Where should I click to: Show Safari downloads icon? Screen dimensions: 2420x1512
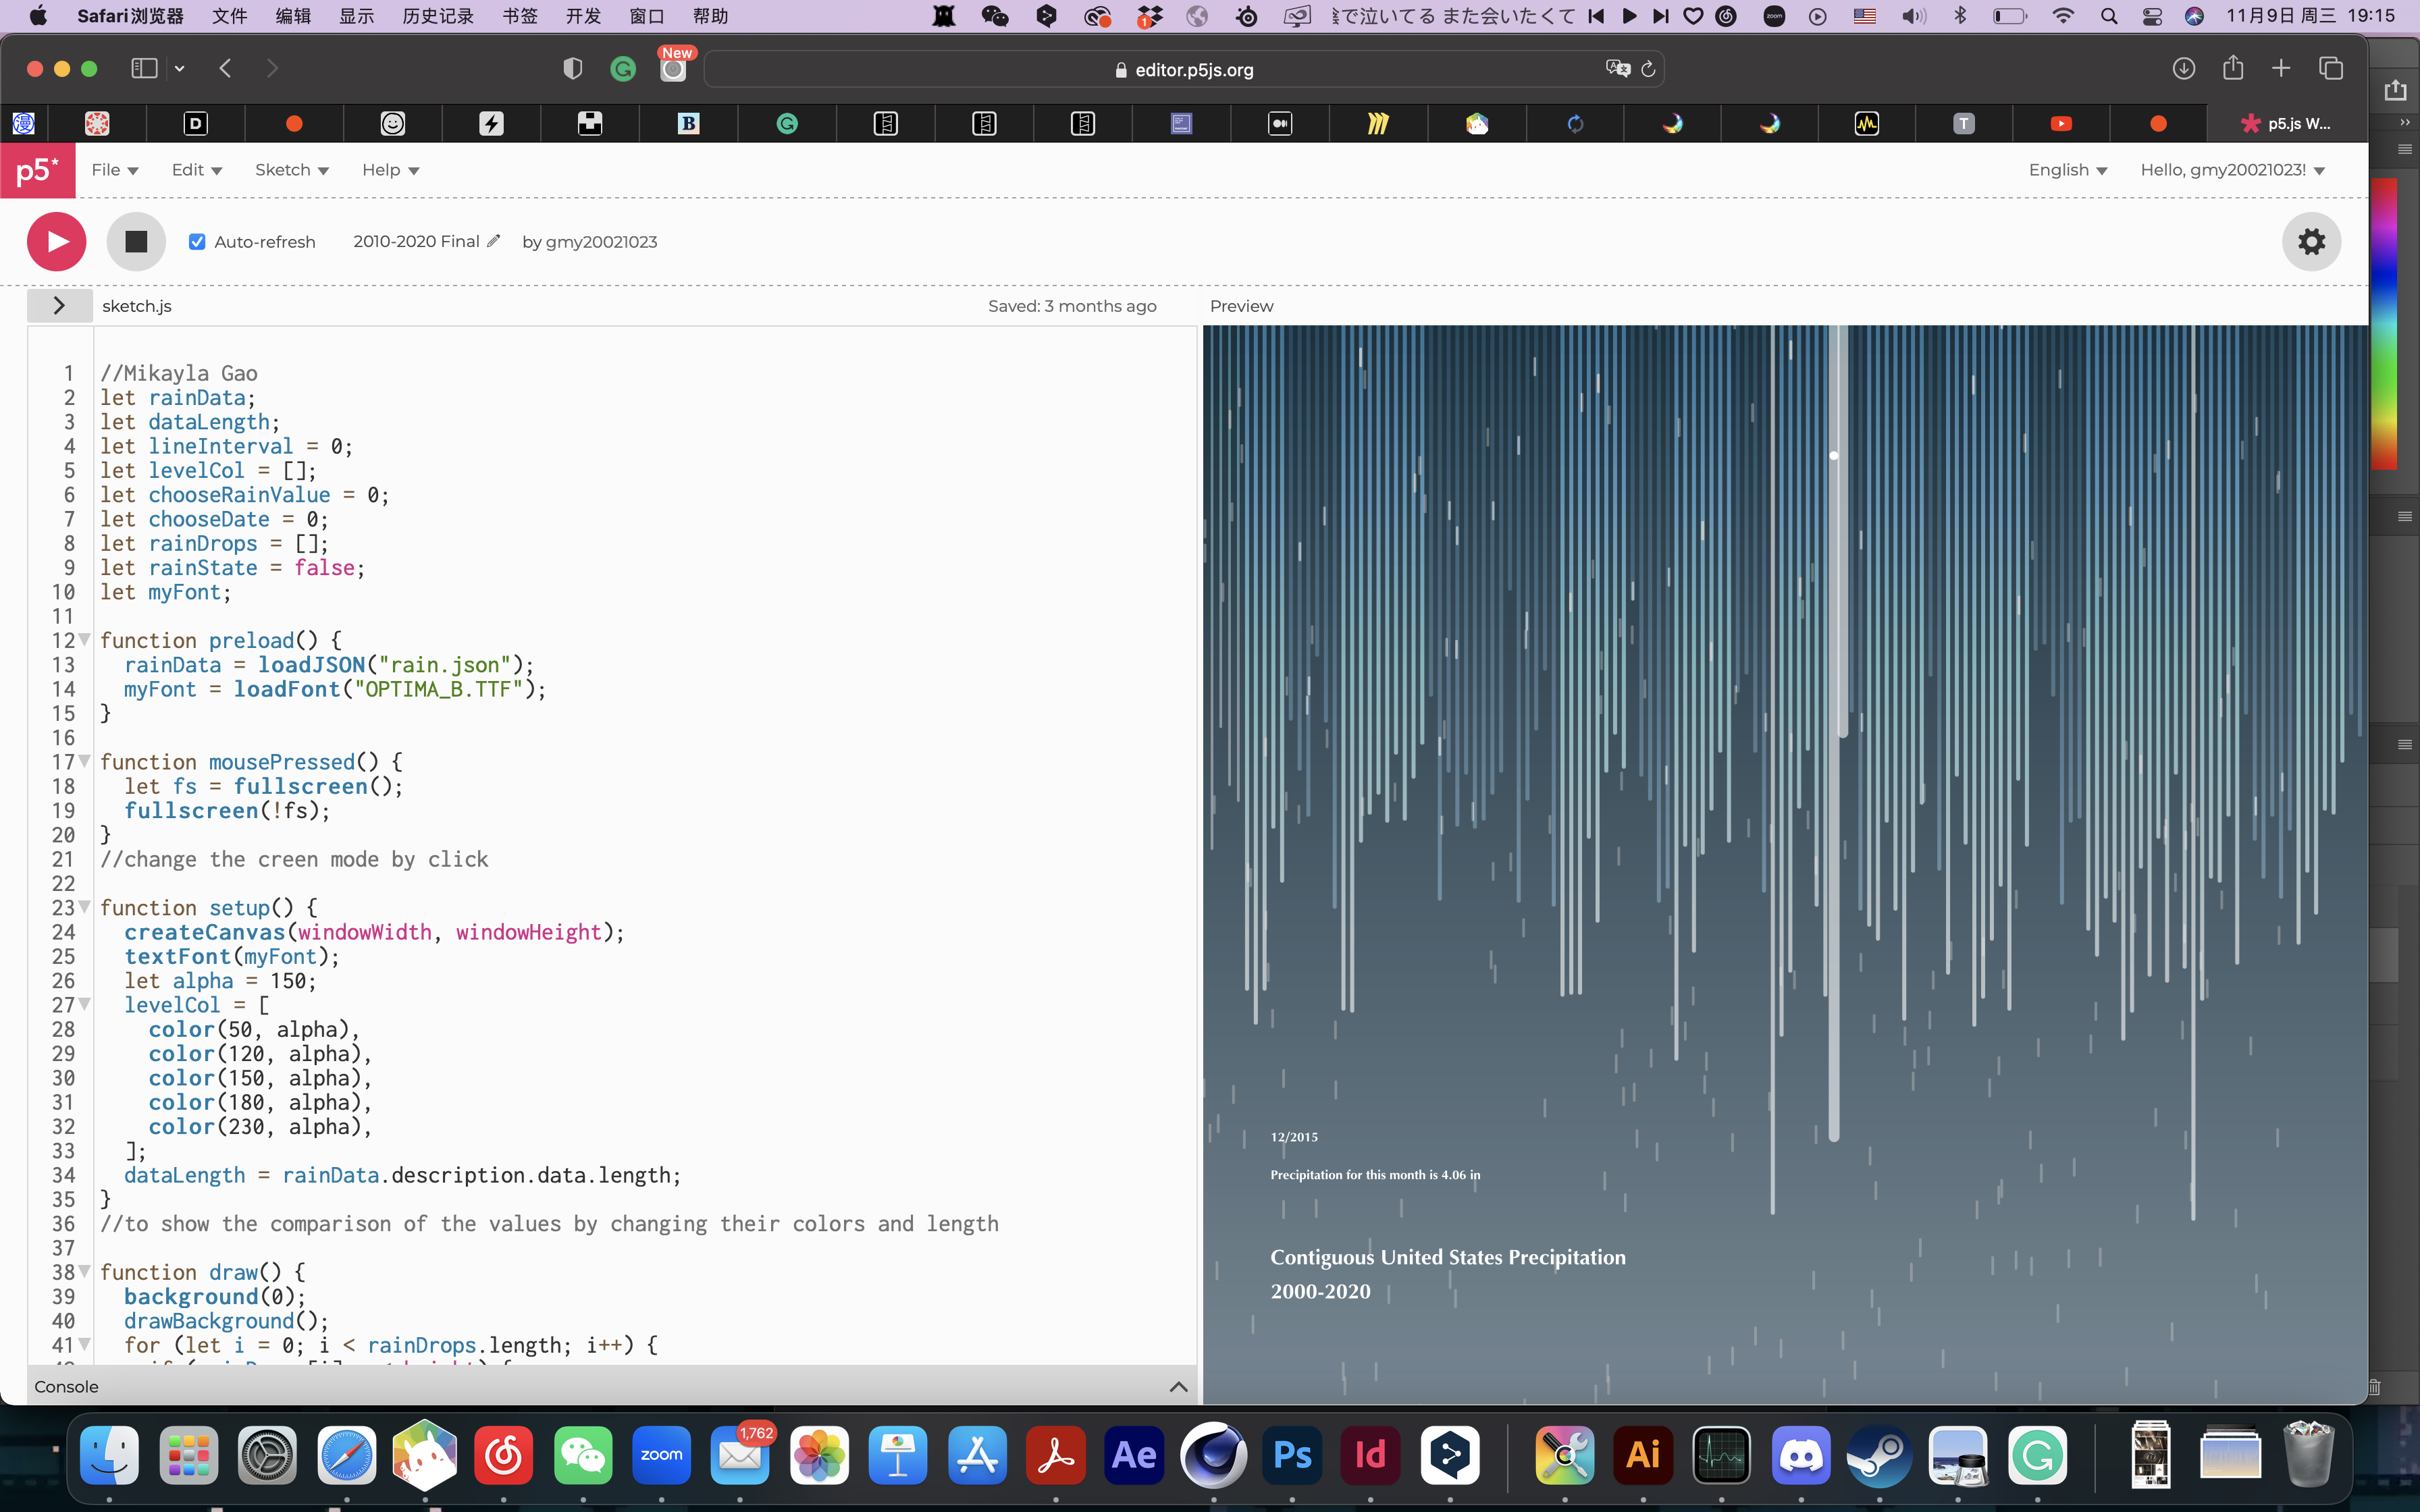click(2183, 68)
